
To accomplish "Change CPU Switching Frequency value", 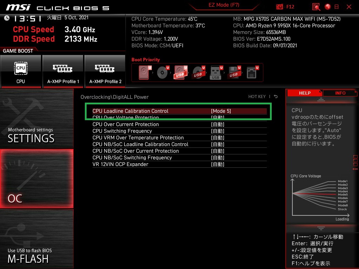I will coord(217,131).
